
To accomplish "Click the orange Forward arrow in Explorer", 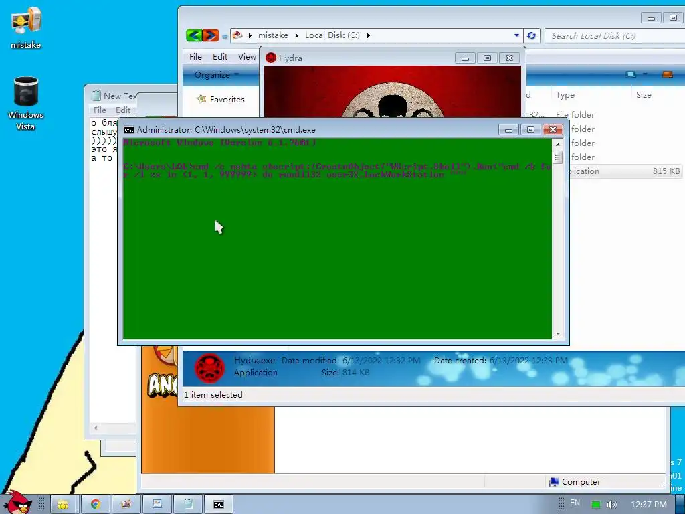I will tap(210, 35).
